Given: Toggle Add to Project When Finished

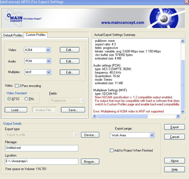Looking at the screenshot, I should (111, 150).
